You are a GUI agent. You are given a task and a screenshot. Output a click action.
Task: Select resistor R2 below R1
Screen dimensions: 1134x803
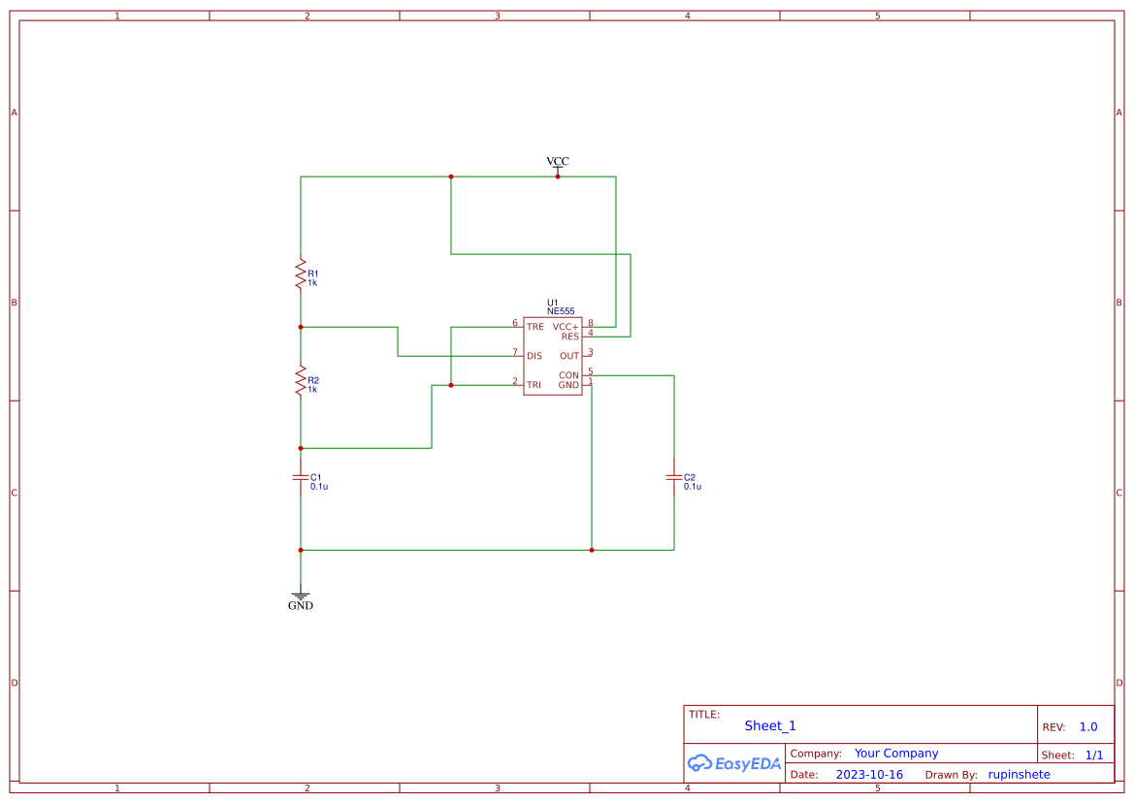click(301, 381)
